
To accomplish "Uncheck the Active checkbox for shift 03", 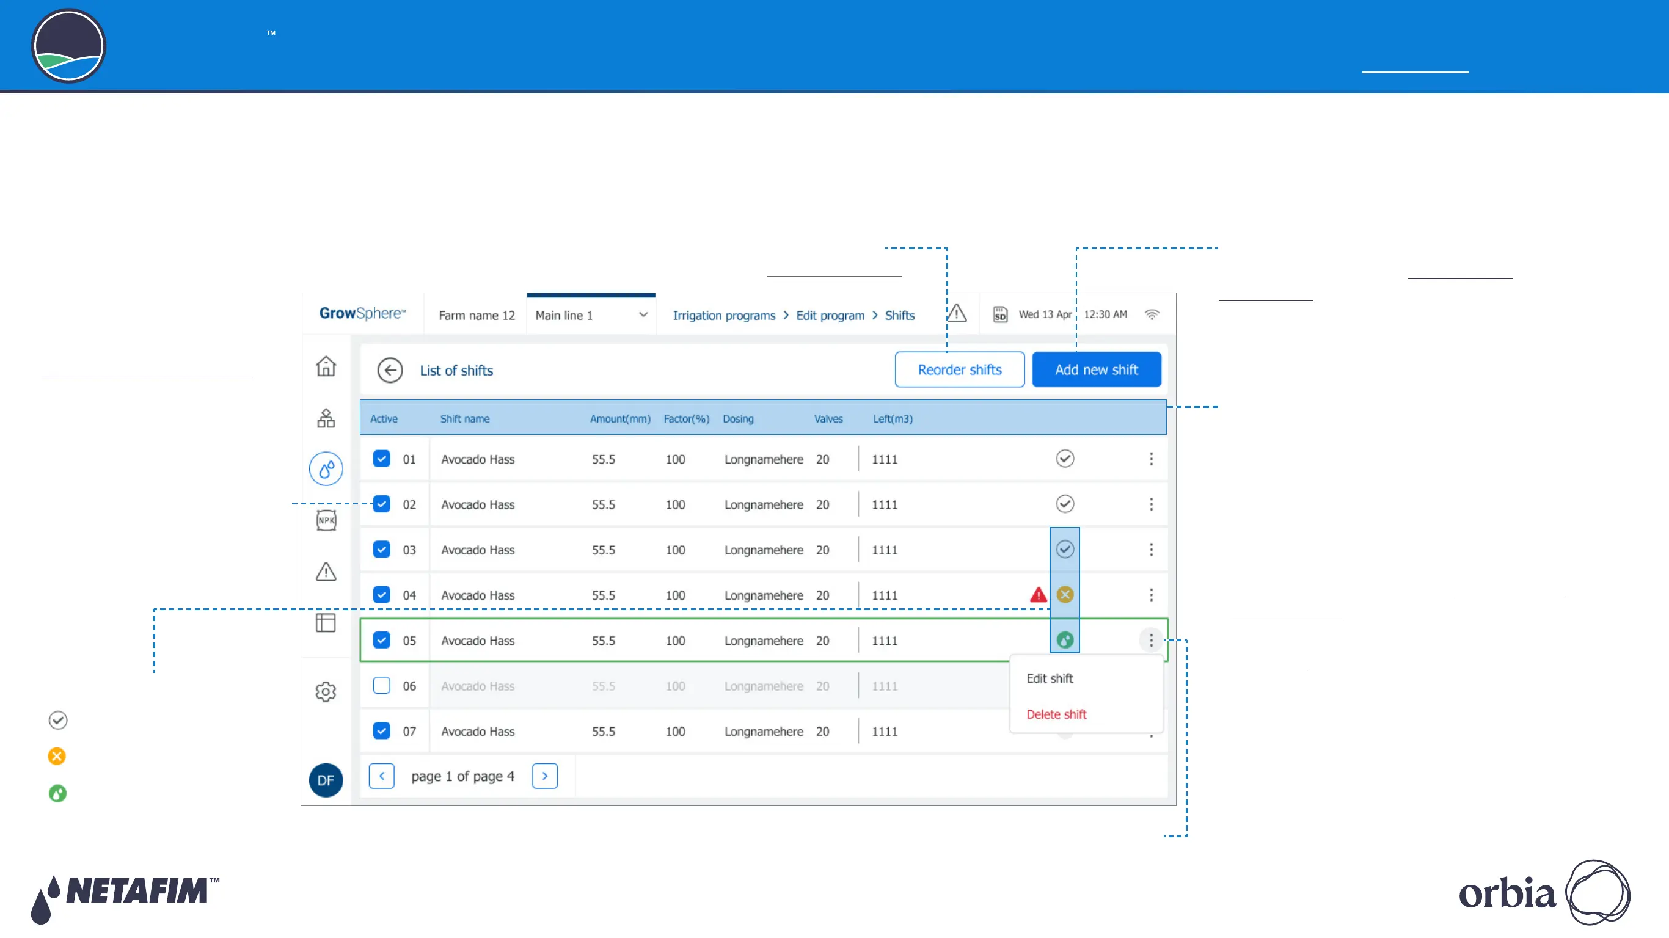I will [382, 550].
